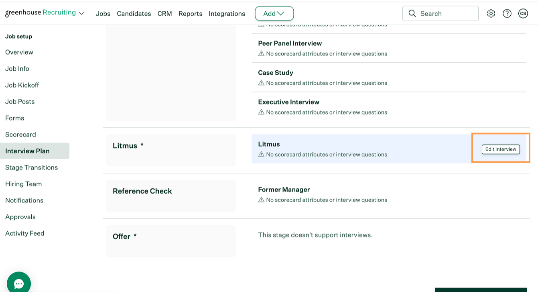Open Hiring Team in sidebar

click(23, 184)
